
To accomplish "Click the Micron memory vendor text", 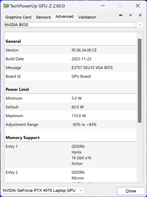I will point(78,178).
